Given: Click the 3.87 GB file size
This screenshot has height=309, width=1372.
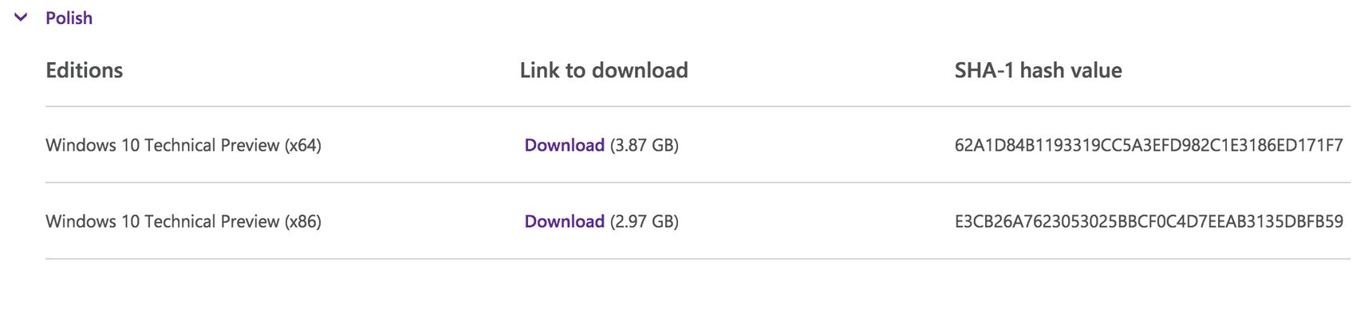Looking at the screenshot, I should [x=645, y=145].
